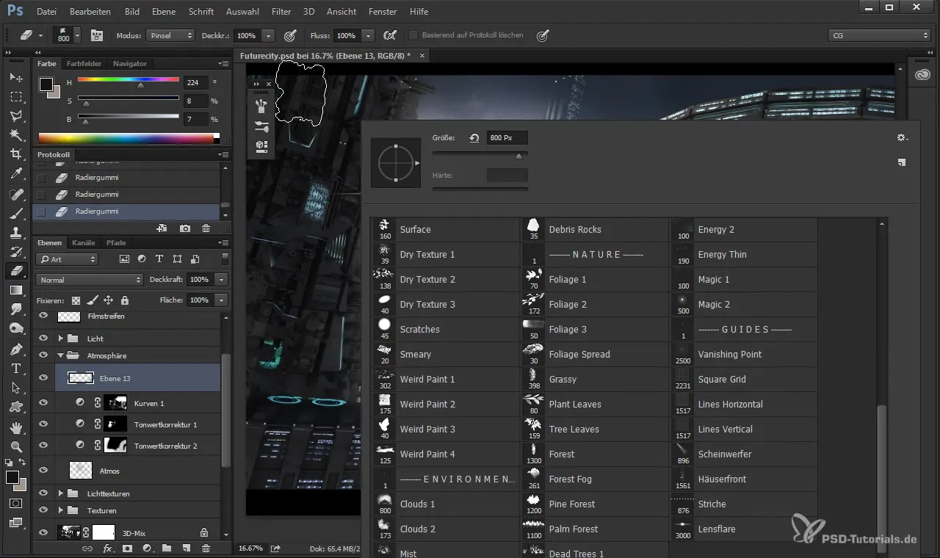Select the Magic Wand tool
Viewport: 940px width, 558px height.
point(16,135)
